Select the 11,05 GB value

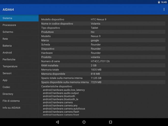(96, 78)
